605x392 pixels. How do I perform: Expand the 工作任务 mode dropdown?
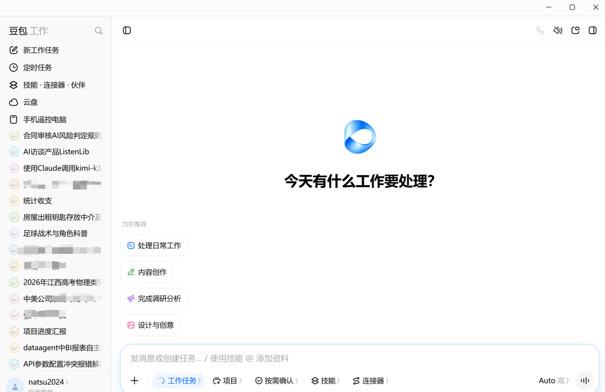click(x=179, y=381)
